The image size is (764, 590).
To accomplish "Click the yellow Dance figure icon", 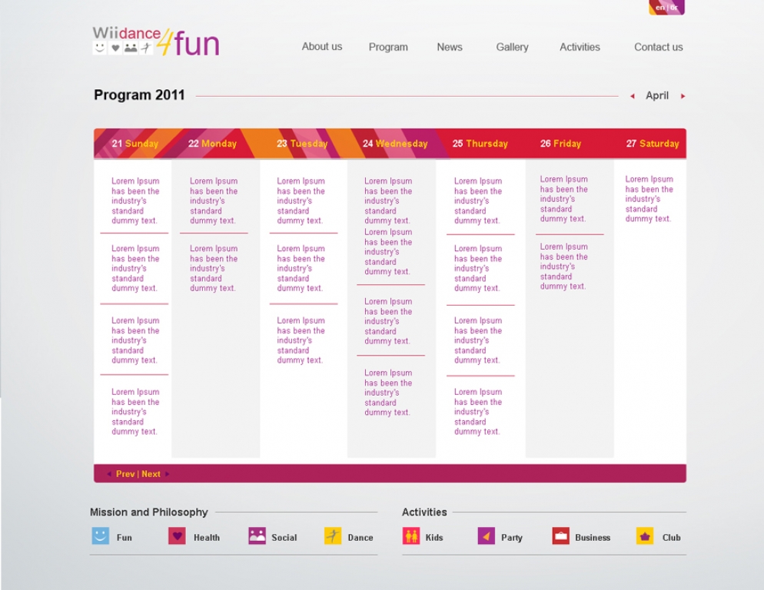I will point(333,536).
